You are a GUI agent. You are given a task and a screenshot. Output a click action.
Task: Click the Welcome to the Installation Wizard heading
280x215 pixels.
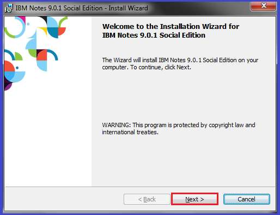tap(171, 31)
